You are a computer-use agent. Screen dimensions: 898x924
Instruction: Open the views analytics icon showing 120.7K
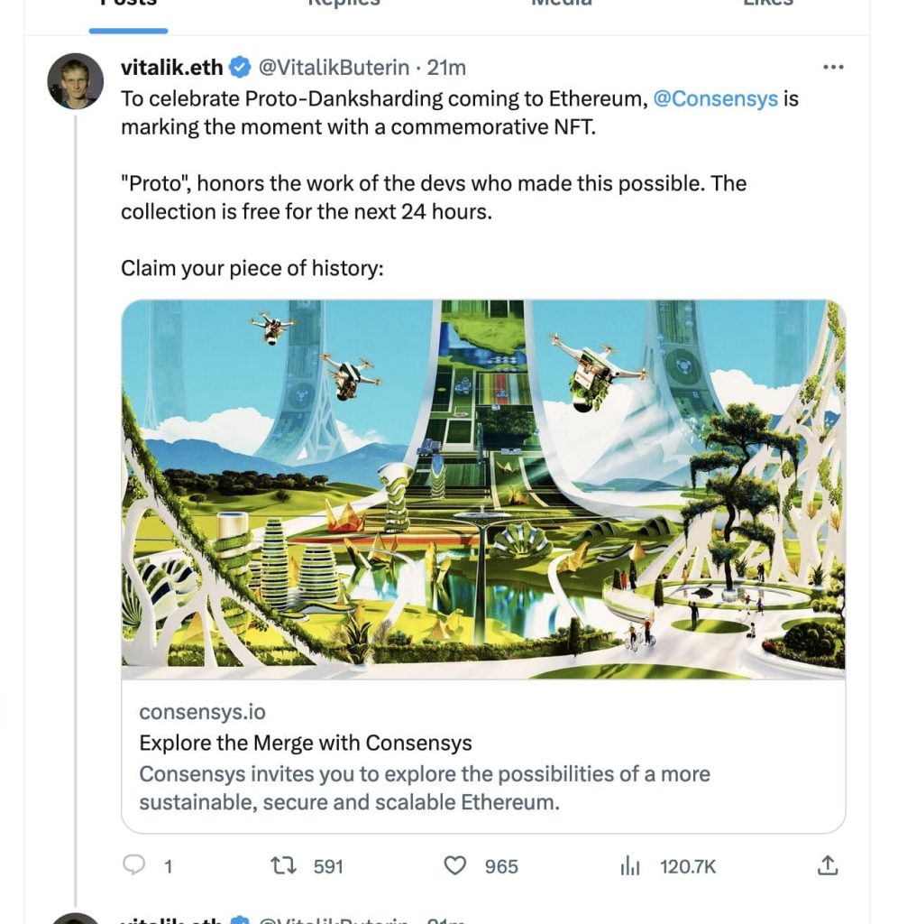tap(628, 866)
